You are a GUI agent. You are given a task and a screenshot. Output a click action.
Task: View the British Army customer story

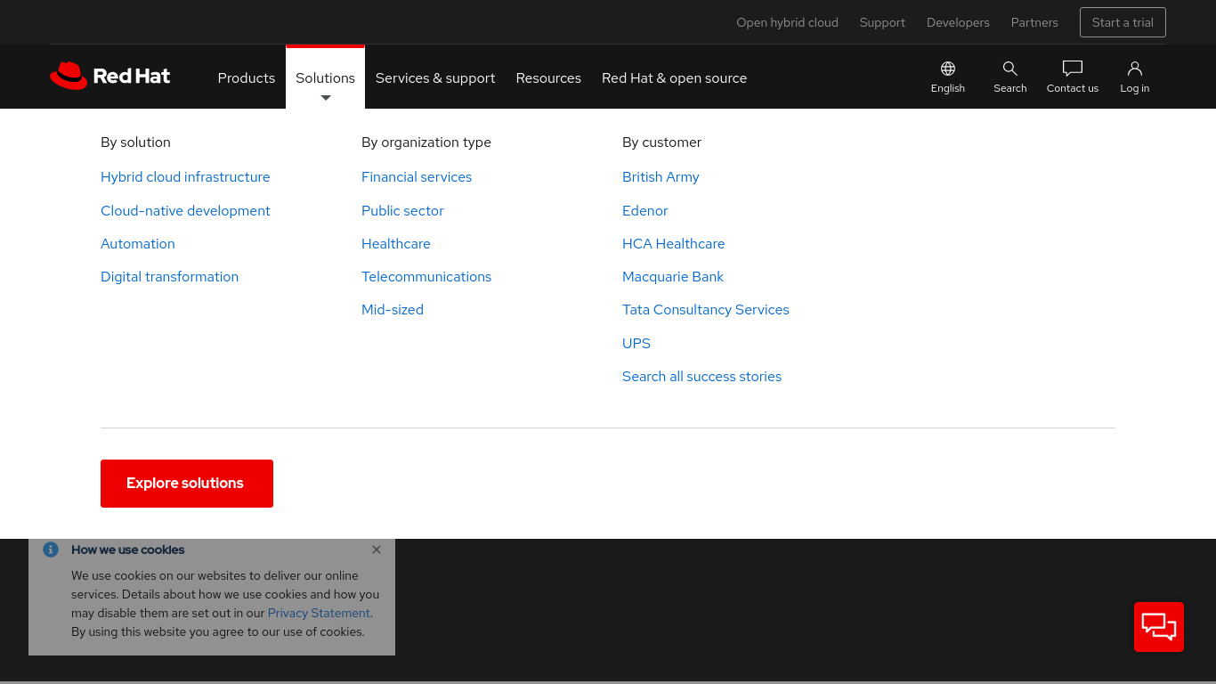click(x=661, y=177)
